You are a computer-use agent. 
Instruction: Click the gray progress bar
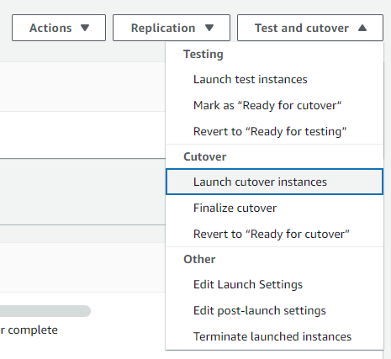(45, 311)
